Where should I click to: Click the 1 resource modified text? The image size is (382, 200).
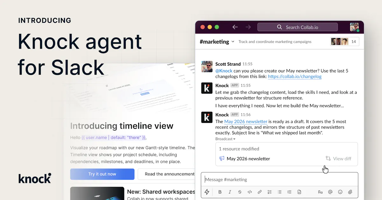click(239, 149)
